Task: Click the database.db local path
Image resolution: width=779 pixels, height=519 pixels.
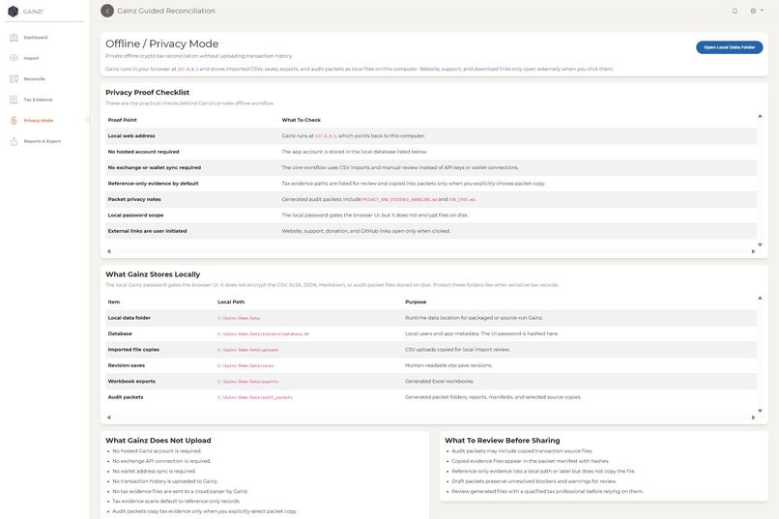Action: pyautogui.click(x=263, y=333)
